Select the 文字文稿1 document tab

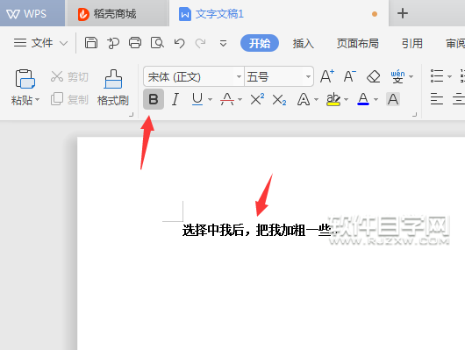[x=279, y=13]
